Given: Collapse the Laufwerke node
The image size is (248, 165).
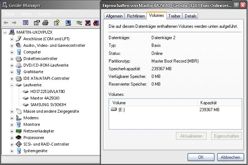Looking at the screenshot, I should click(12, 85).
